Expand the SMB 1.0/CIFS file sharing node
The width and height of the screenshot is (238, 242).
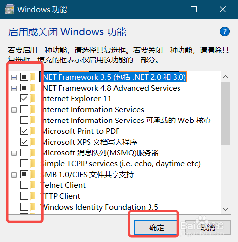pos(14,175)
